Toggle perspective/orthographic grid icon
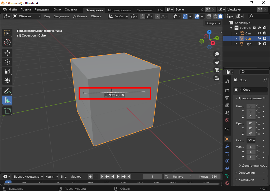Screen dimensions: 270x191 coord(217,78)
